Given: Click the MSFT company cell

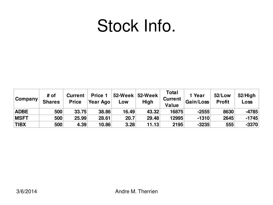Looking at the screenshot, I should (x=26, y=118).
